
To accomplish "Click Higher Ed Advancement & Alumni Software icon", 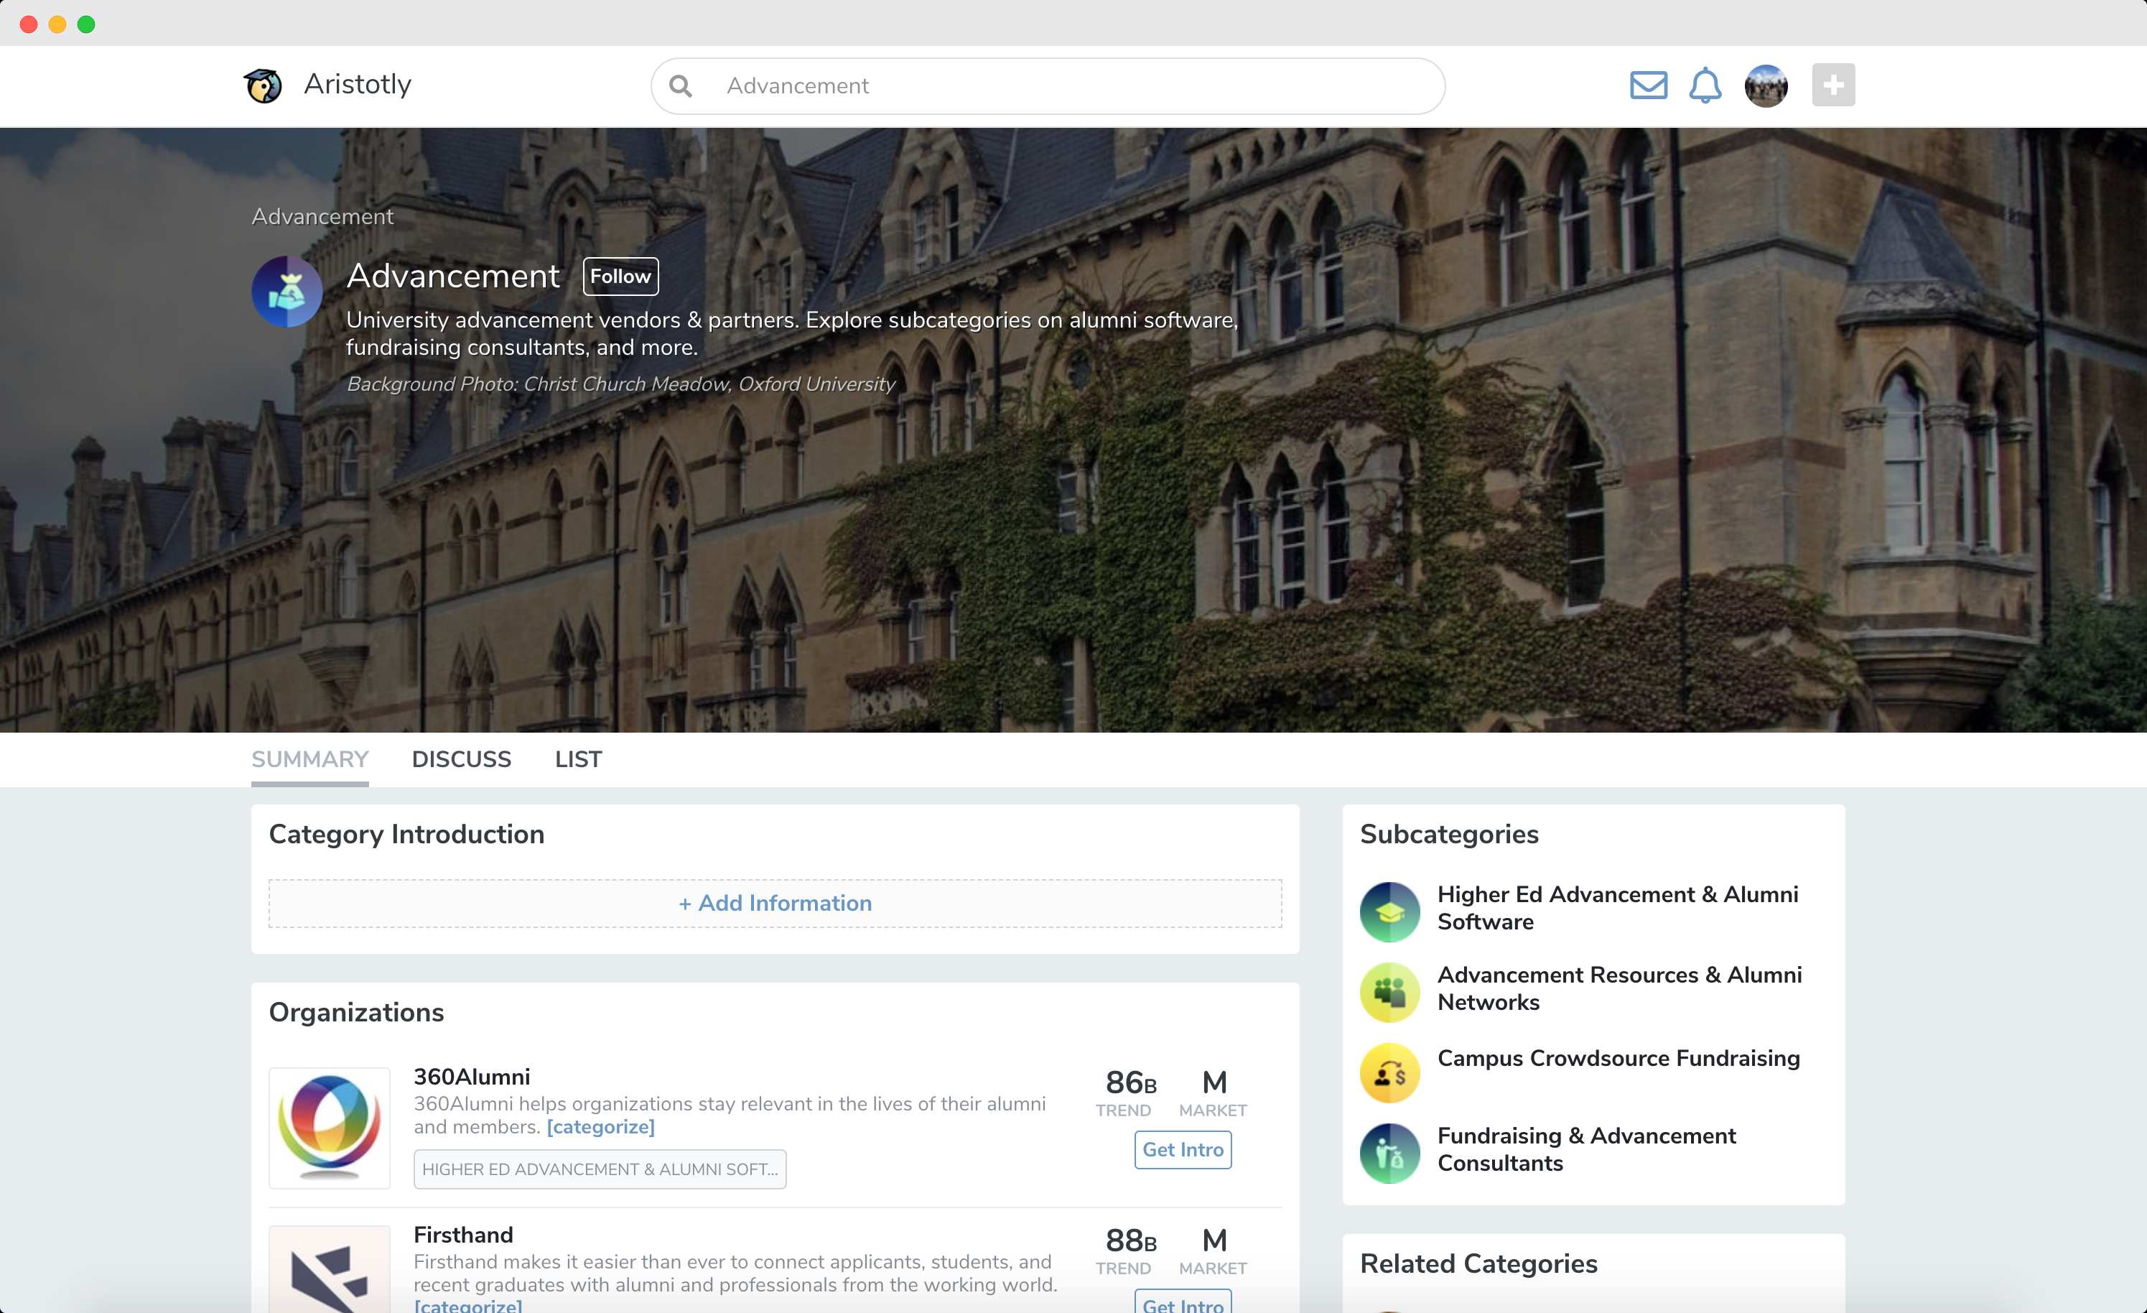I will pos(1389,912).
